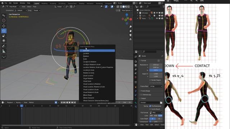Hide the CH-snow collection in viewport
The height and width of the screenshot is (129, 230).
pos(157,13)
